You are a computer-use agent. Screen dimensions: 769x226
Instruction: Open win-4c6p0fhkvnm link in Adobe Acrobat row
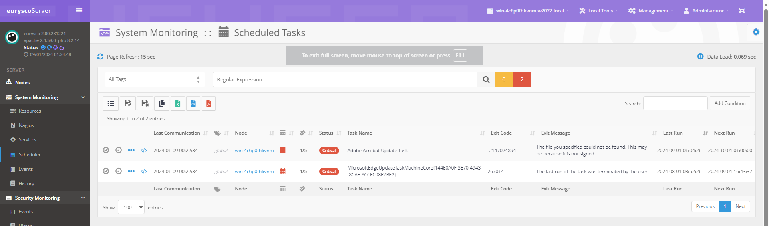[x=254, y=151]
